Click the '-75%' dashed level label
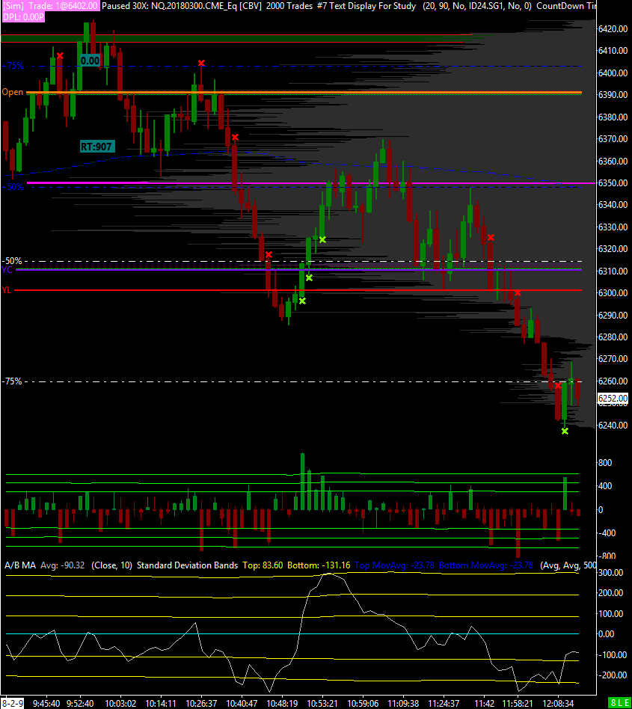The image size is (632, 709). [12, 381]
